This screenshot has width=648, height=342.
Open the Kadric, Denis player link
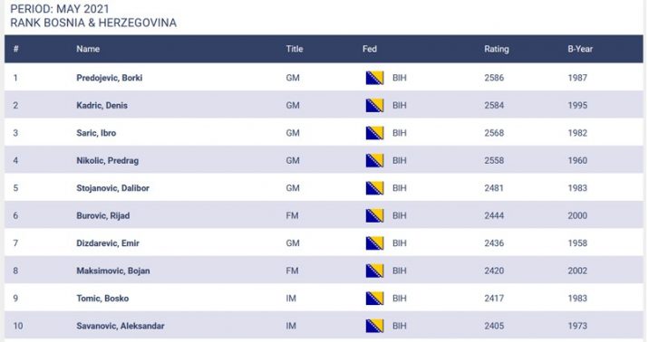[102, 105]
